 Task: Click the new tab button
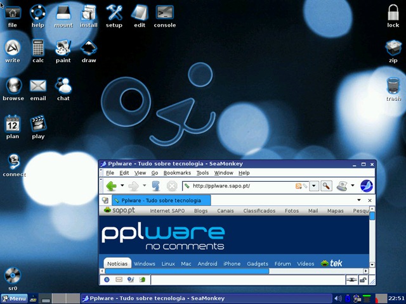click(x=105, y=200)
